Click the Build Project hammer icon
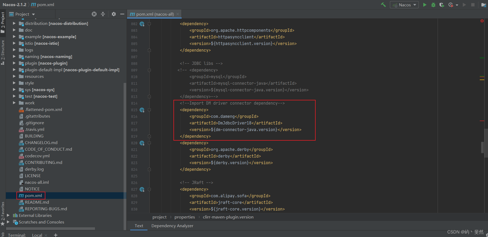The height and width of the screenshot is (237, 488). (x=383, y=5)
